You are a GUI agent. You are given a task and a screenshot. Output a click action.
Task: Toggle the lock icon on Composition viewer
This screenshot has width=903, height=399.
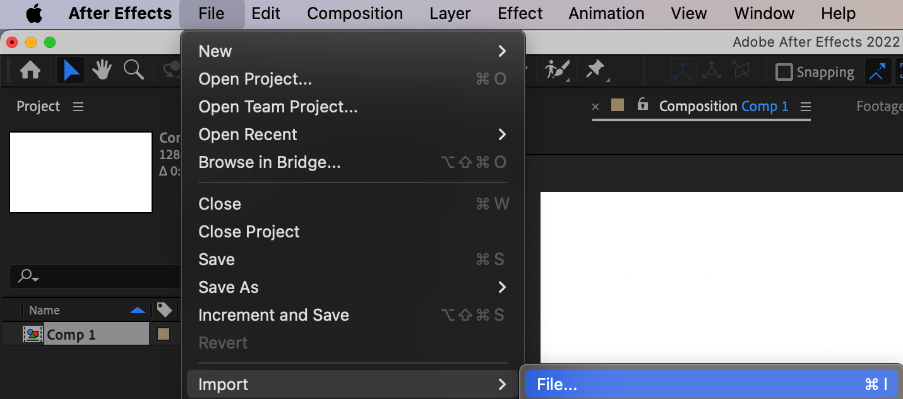pos(643,105)
